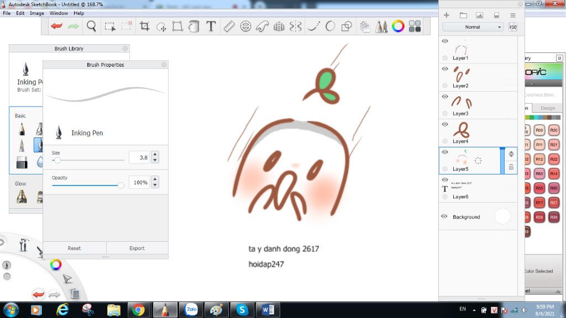Click the brush Size value field
The width and height of the screenshot is (566, 318).
tap(139, 157)
